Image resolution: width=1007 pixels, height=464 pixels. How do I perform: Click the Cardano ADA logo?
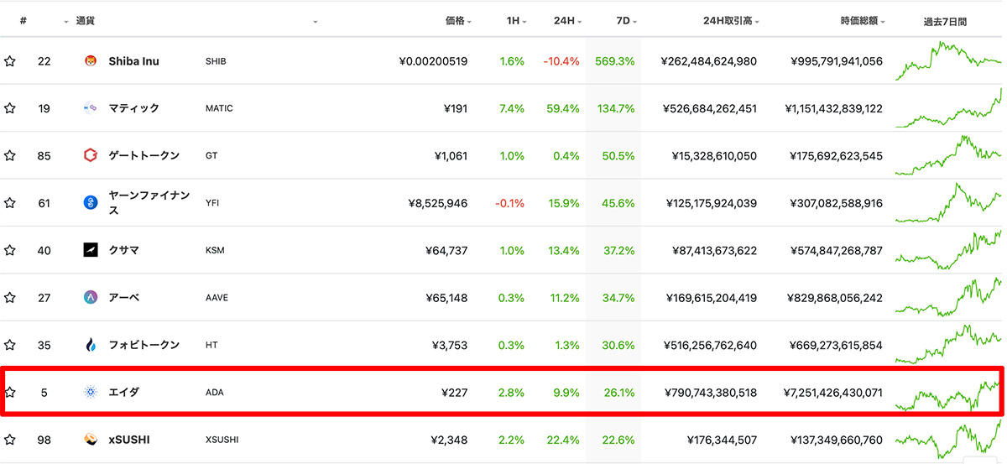(x=91, y=392)
